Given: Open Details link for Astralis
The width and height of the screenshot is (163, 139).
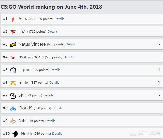Looking at the screenshot, I should (59, 19).
